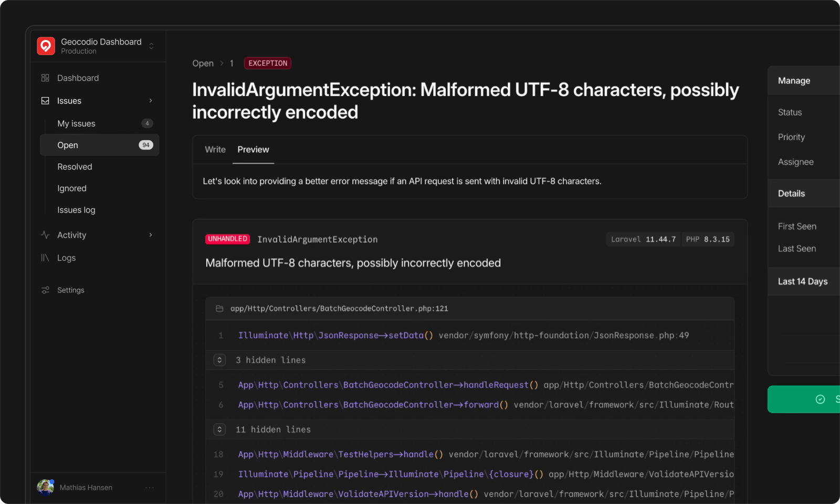Image resolution: width=840 pixels, height=504 pixels.
Task: Click the Activity pulse icon
Action: 45,235
